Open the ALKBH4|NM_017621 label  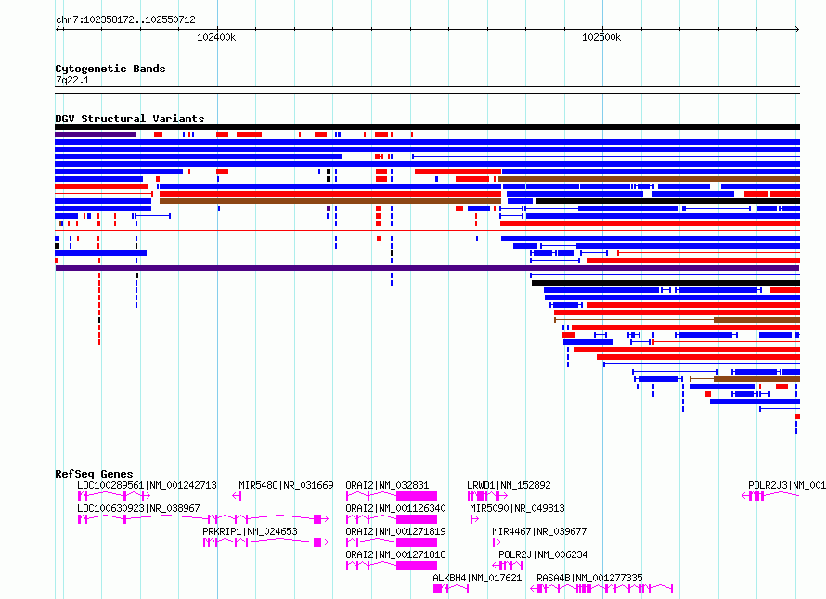(x=477, y=578)
